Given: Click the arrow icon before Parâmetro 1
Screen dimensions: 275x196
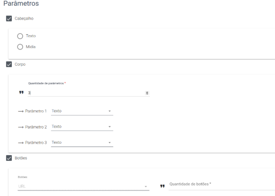Looking at the screenshot, I should point(20,111).
